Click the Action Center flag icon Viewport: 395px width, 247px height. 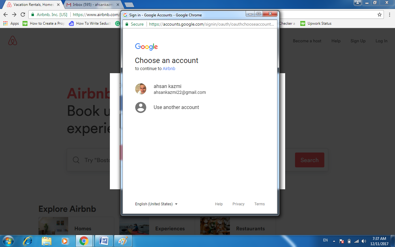pos(342,241)
